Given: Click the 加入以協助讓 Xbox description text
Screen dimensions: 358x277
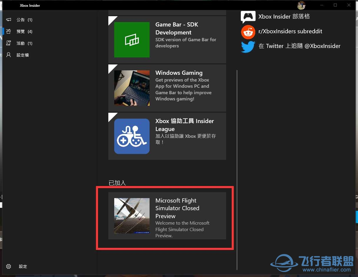Looking at the screenshot, I should pos(186,139).
